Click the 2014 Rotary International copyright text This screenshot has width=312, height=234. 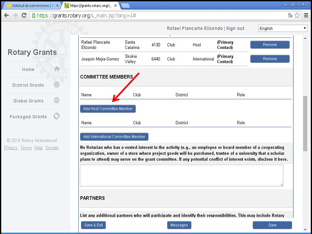tap(32, 140)
